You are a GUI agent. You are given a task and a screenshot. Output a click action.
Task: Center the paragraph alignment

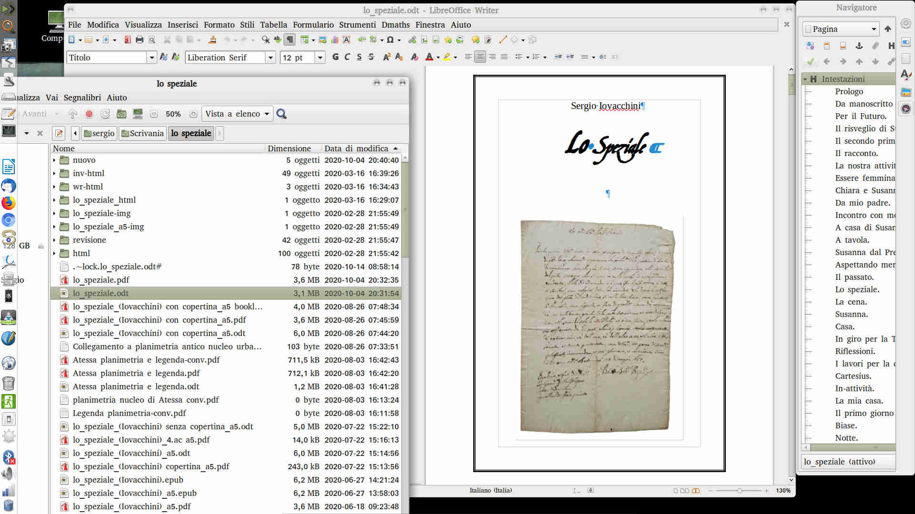point(480,57)
